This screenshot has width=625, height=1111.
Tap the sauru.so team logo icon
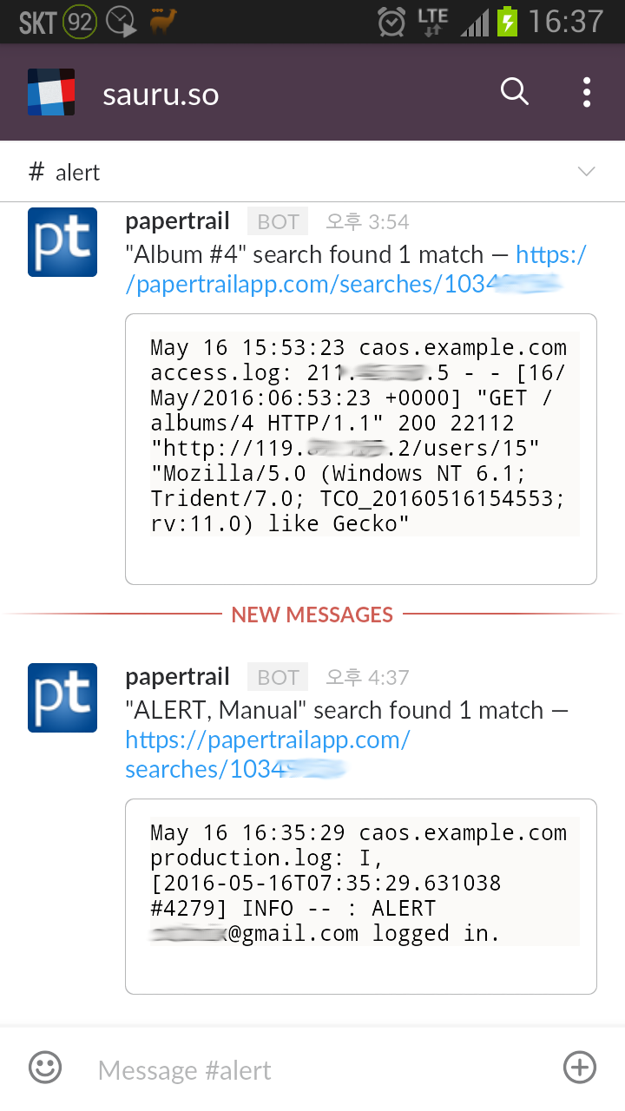pos(51,92)
